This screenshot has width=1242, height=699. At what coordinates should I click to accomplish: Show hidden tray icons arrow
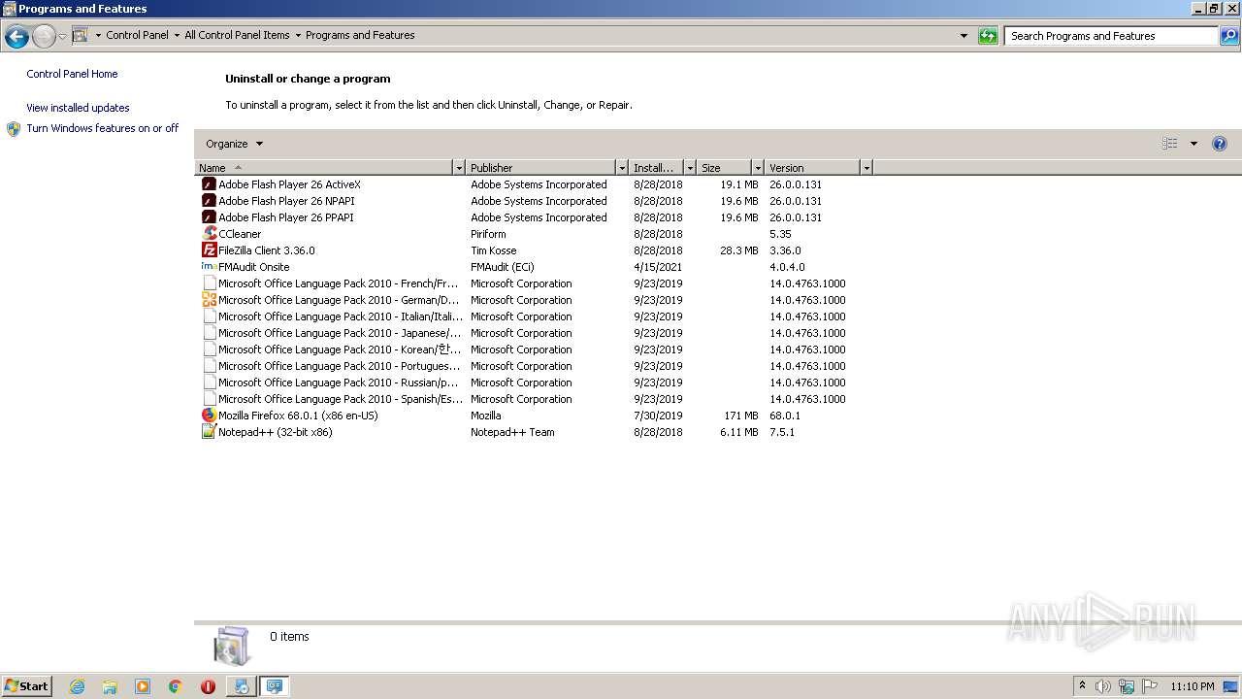click(1082, 686)
